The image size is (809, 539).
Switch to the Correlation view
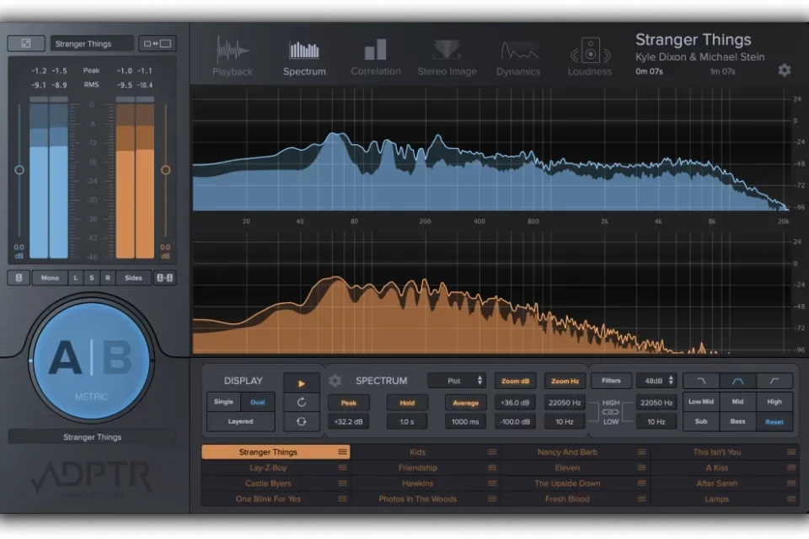click(x=376, y=56)
